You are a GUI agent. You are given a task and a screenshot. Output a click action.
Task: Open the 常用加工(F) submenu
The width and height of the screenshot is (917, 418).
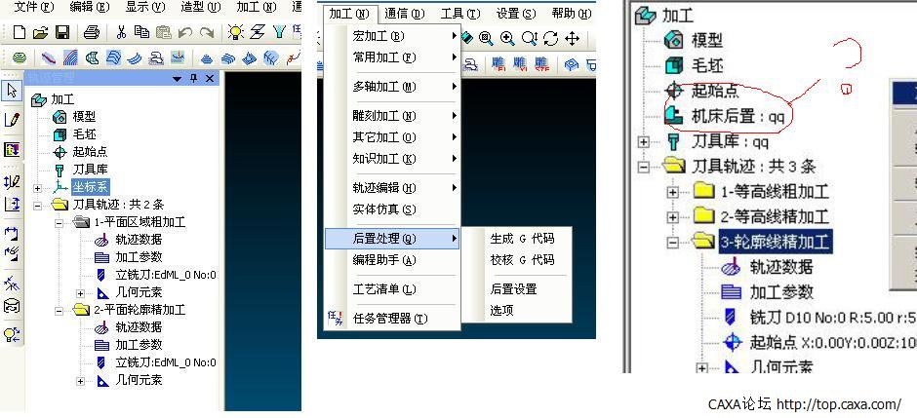[392, 57]
